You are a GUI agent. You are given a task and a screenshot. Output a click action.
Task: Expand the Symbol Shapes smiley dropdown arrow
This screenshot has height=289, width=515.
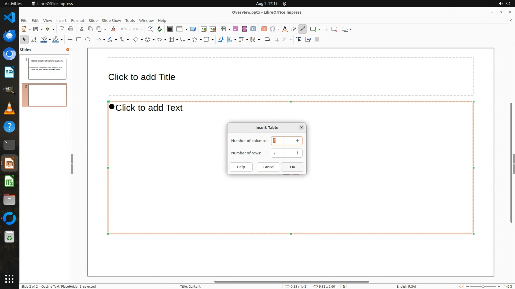point(153,40)
